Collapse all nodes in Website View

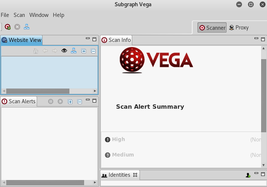pyautogui.click(x=93, y=51)
